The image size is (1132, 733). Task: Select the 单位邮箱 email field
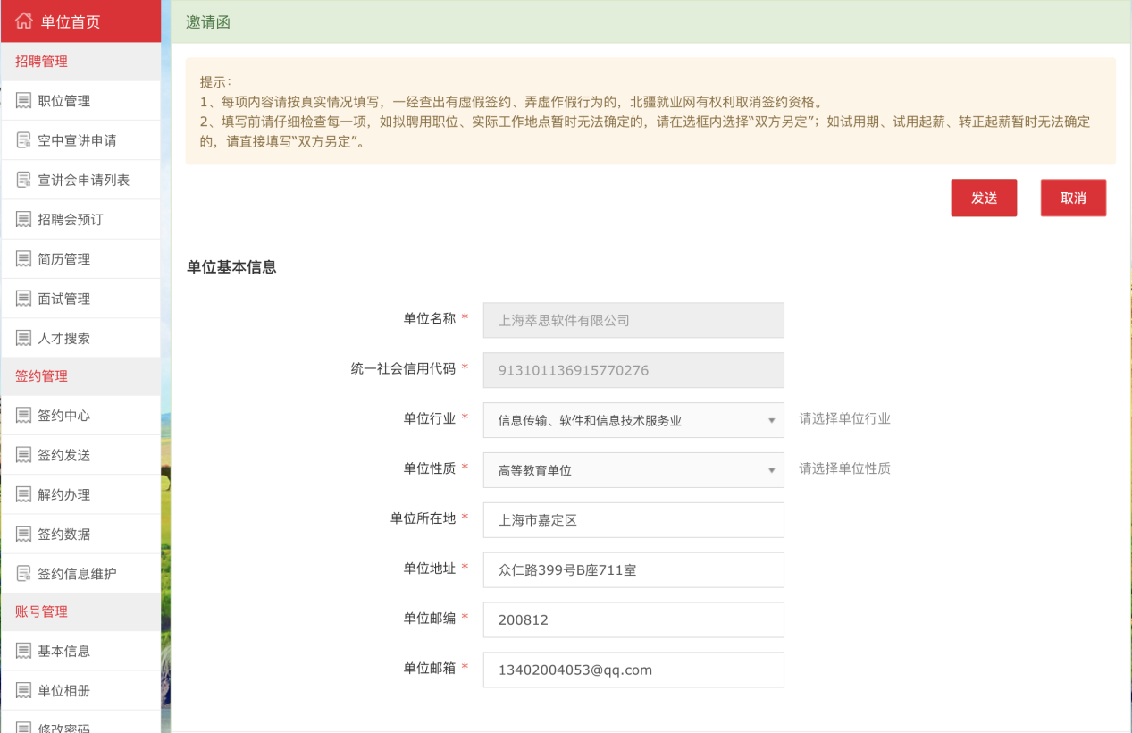(x=633, y=670)
